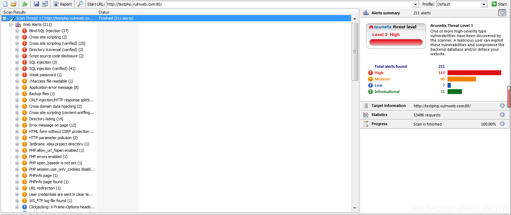Expand the Weak password (1) node
511x215 pixels.
coord(17,75)
